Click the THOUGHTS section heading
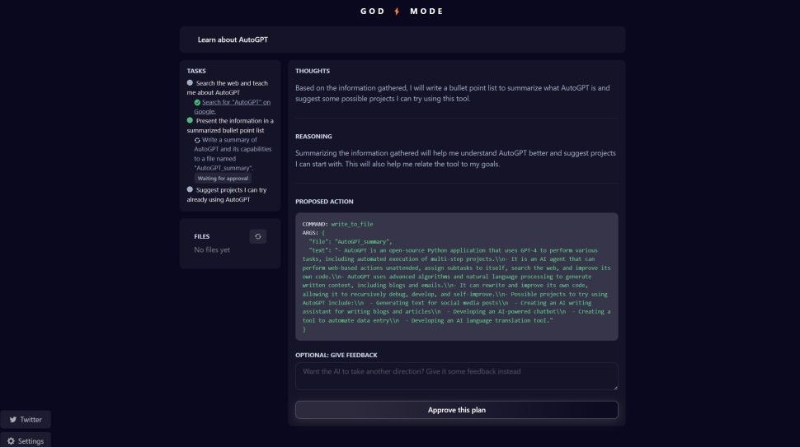This screenshot has height=447, width=800. (x=313, y=71)
